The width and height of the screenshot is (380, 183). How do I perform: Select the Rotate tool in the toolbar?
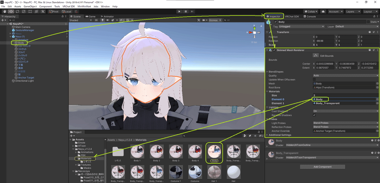point(17,11)
